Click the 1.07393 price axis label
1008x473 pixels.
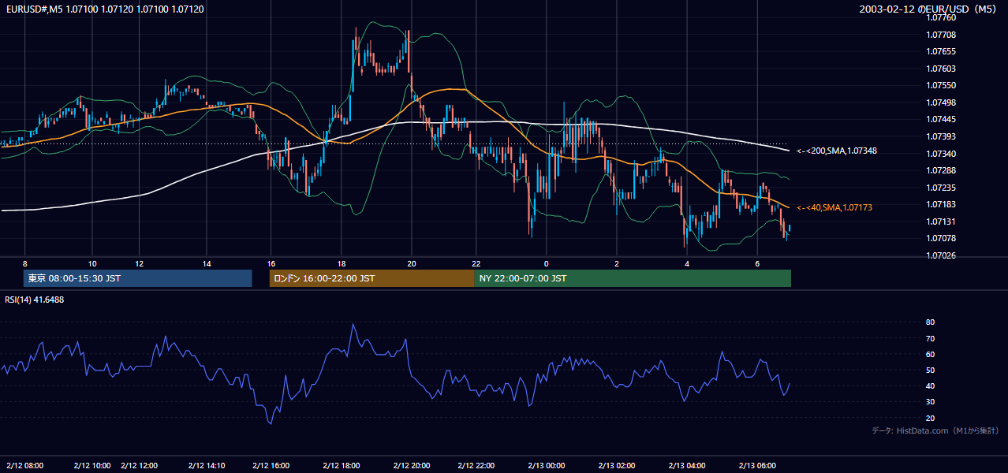[x=941, y=136]
